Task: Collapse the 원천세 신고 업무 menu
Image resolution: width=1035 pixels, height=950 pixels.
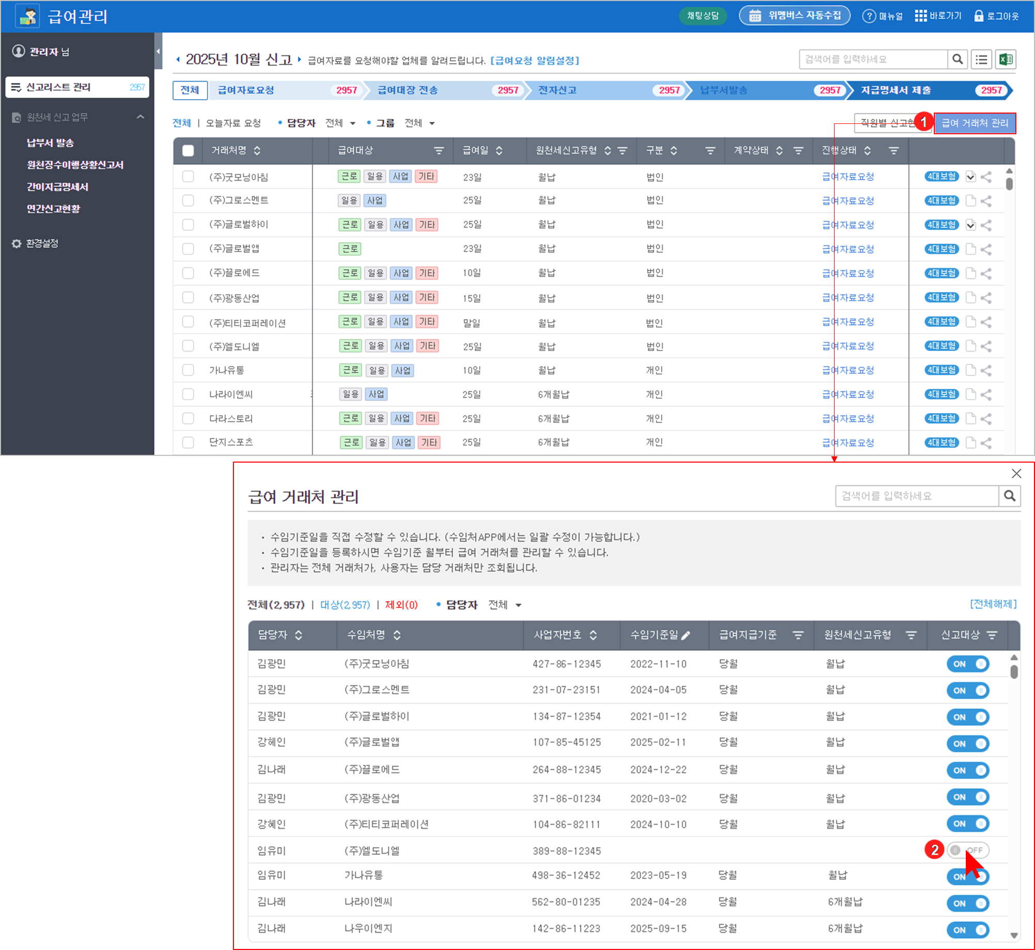Action: 140,117
